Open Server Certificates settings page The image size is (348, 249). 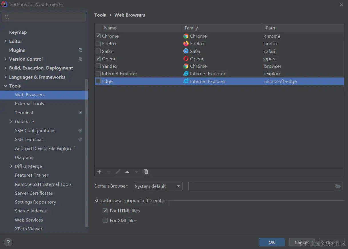(34, 193)
